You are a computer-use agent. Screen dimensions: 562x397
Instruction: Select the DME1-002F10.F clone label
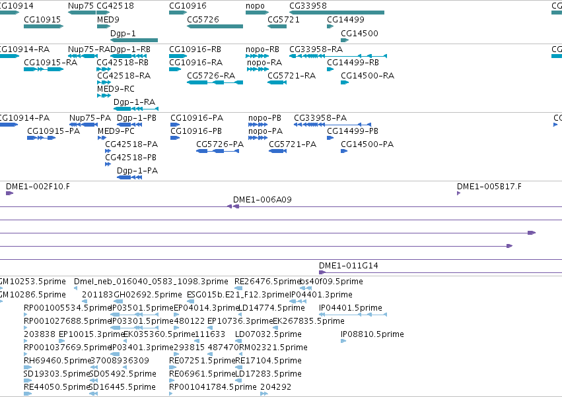point(38,187)
